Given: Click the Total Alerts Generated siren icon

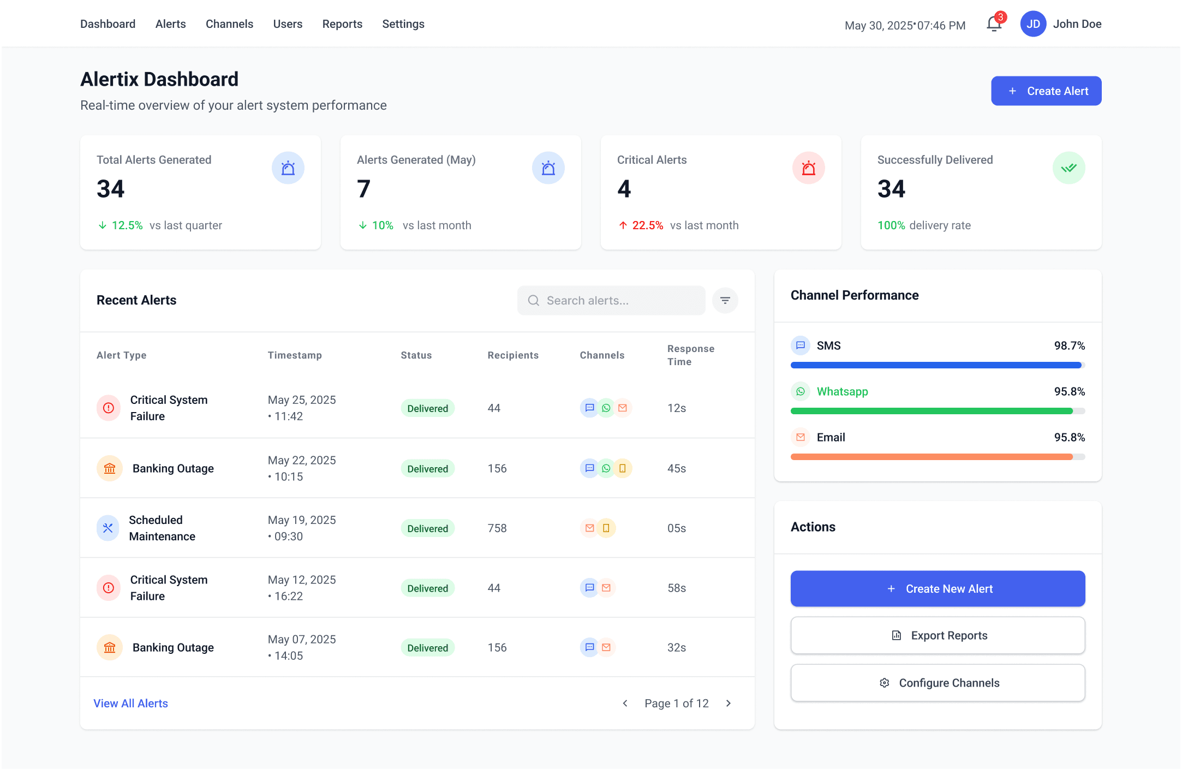Looking at the screenshot, I should point(288,168).
